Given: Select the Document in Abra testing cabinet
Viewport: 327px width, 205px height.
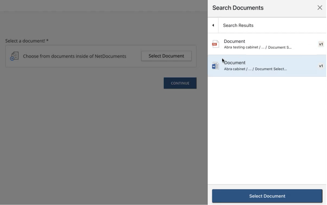Looking at the screenshot, I should pyautogui.click(x=267, y=44).
